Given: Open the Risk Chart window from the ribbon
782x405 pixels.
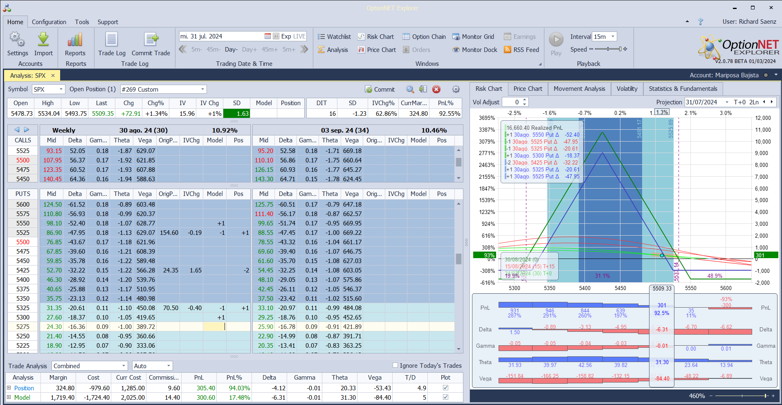Looking at the screenshot, I should 376,37.
